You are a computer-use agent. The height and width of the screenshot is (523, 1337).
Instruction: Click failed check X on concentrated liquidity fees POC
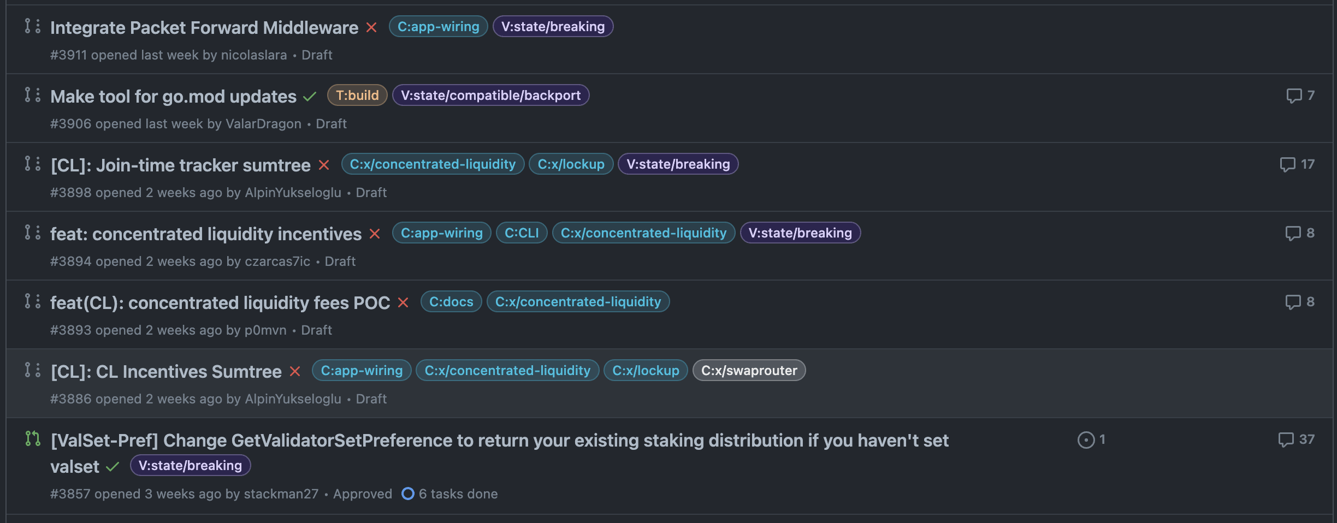tap(403, 302)
